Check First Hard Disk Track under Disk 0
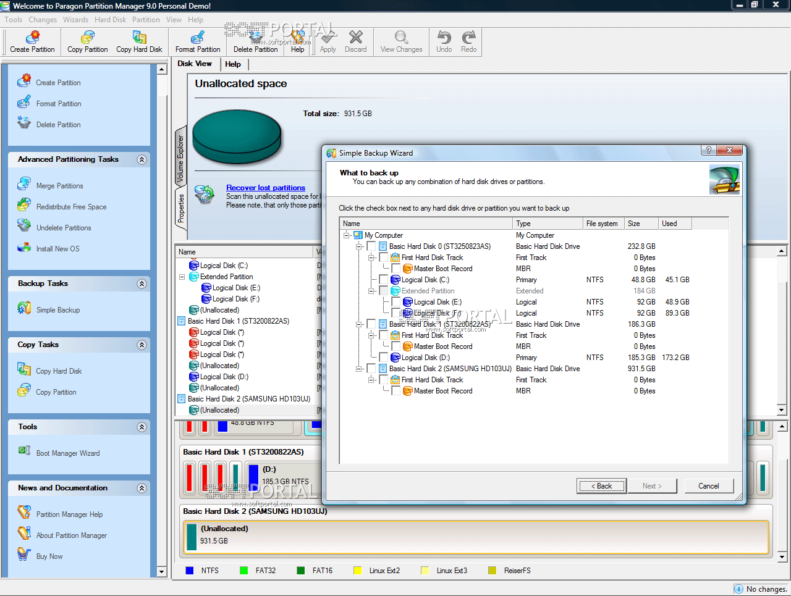 tap(384, 258)
